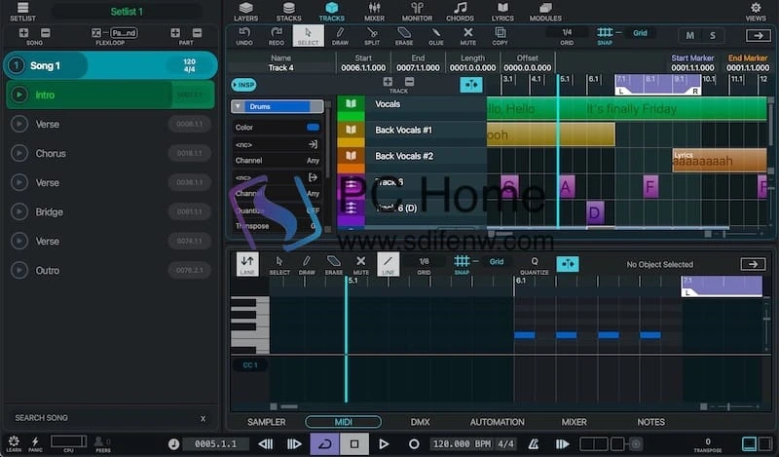Choose the Draw tool in tracks toolbar

click(x=340, y=36)
